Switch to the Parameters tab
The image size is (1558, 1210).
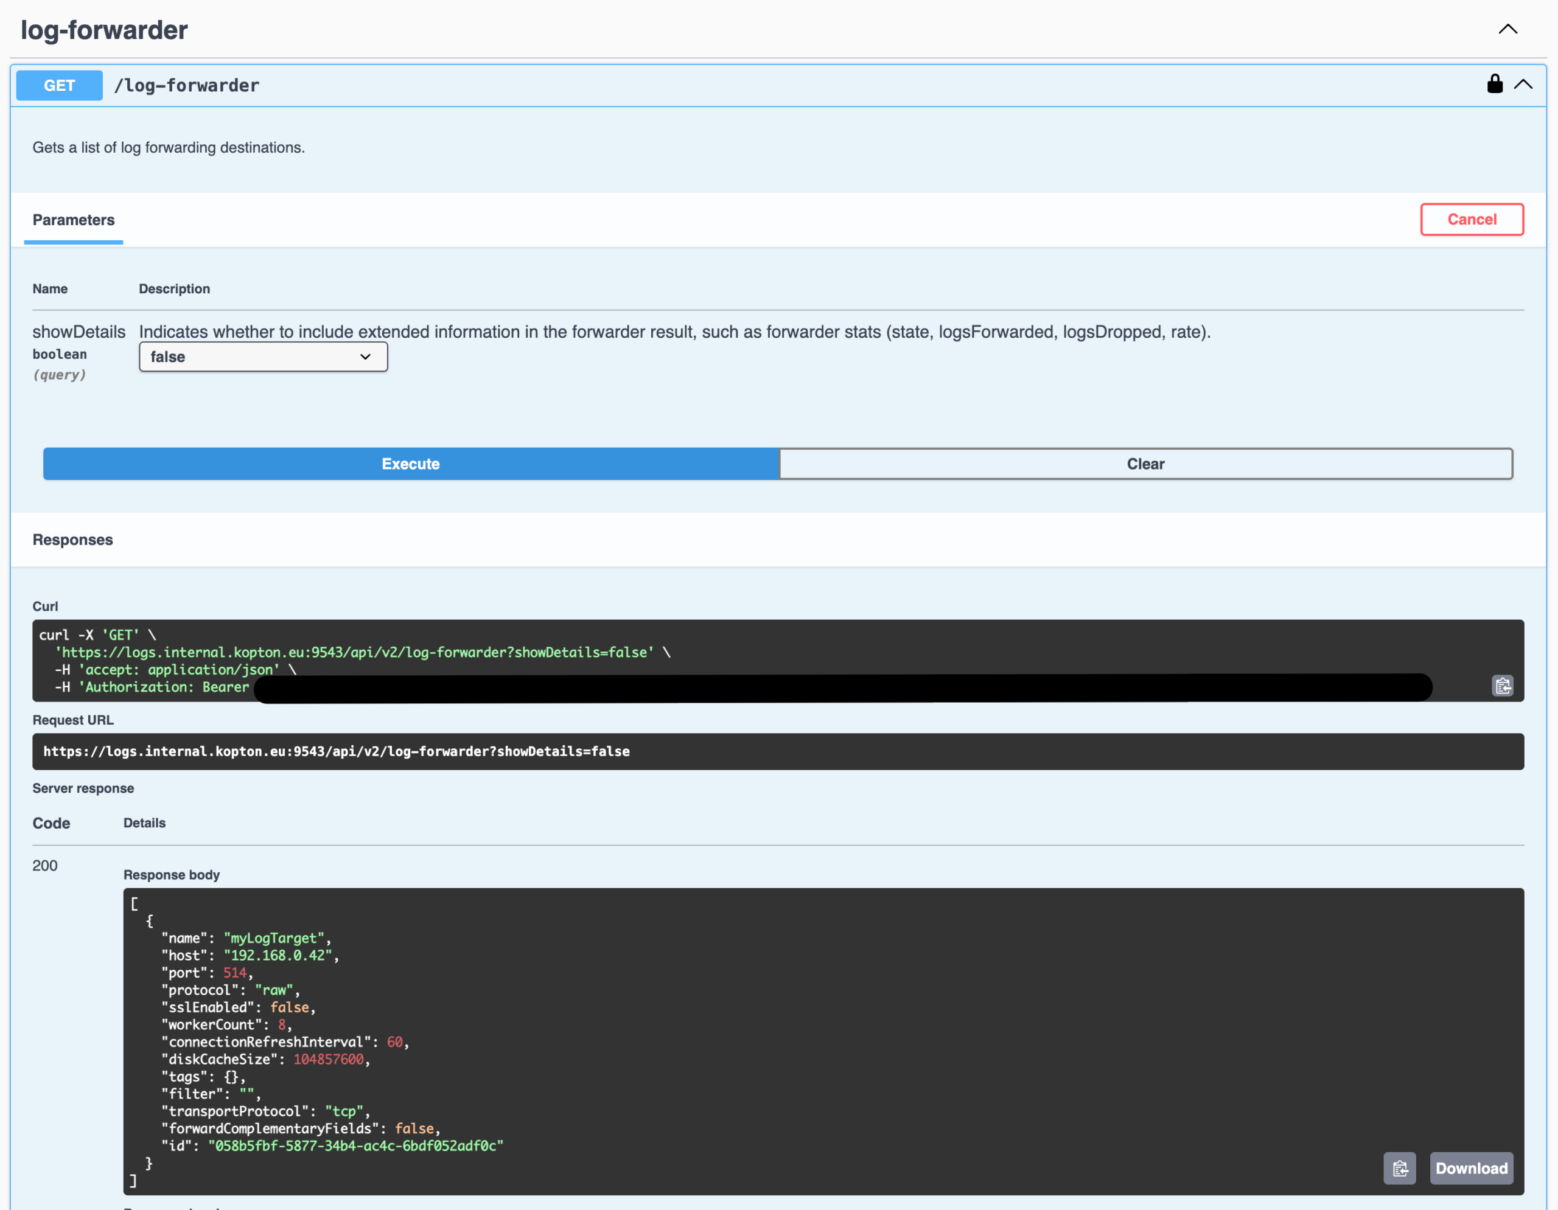point(74,220)
